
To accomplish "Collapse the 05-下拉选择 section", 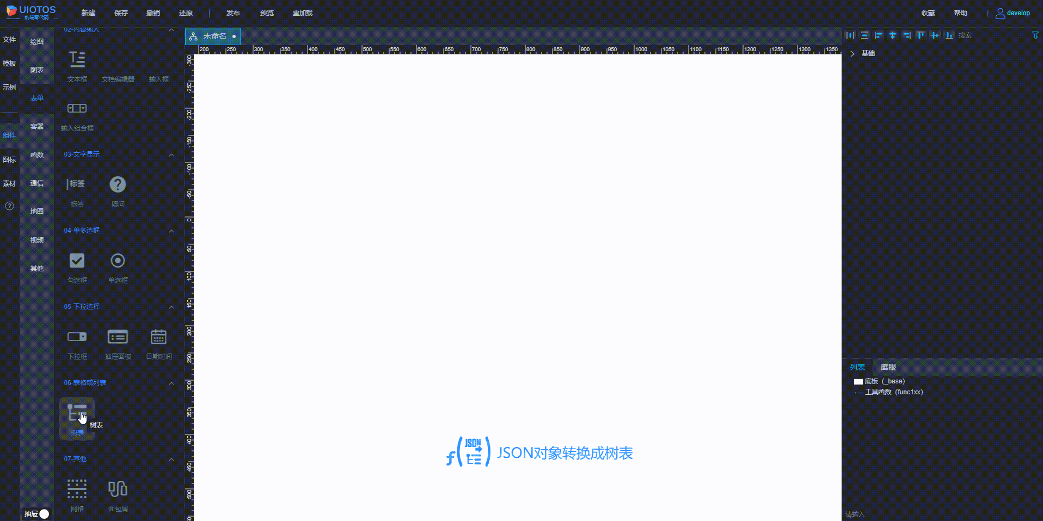I will pyautogui.click(x=171, y=307).
